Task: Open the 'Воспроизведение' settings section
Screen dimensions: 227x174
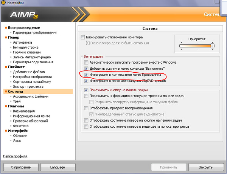Action: click(24, 27)
